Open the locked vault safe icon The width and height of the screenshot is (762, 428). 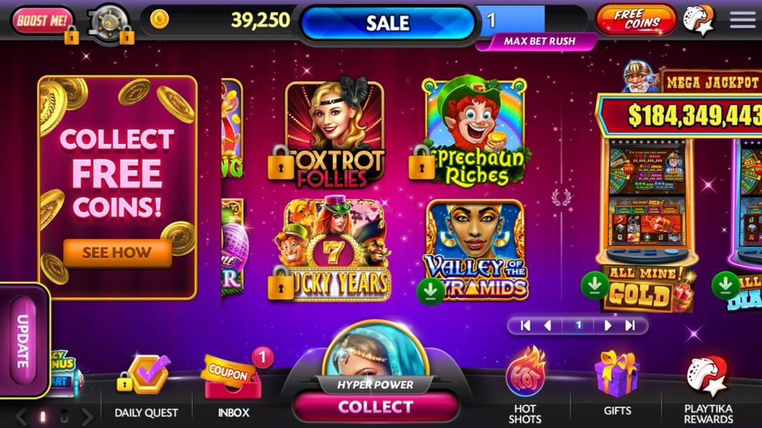tap(110, 24)
